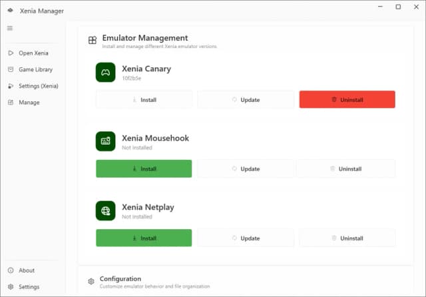Uninstall Xenia Canary with red button
The height and width of the screenshot is (297, 426).
pos(347,99)
